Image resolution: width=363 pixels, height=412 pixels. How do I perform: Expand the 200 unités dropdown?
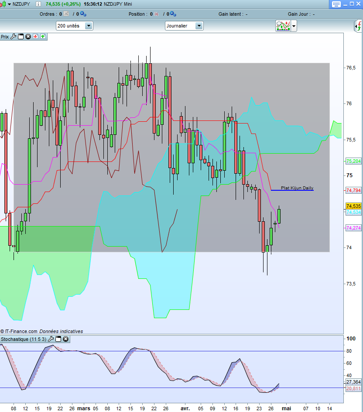(89, 26)
